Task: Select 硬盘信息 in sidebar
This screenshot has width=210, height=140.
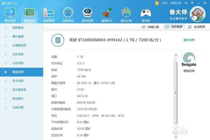Action: pos(22,72)
